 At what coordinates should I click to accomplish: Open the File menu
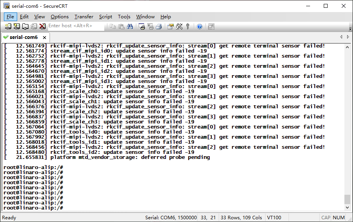[11, 17]
